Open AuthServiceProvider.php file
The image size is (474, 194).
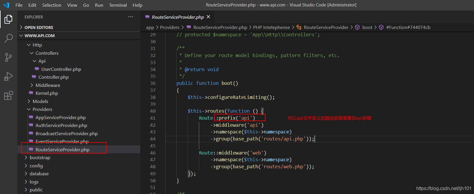click(x=61, y=125)
